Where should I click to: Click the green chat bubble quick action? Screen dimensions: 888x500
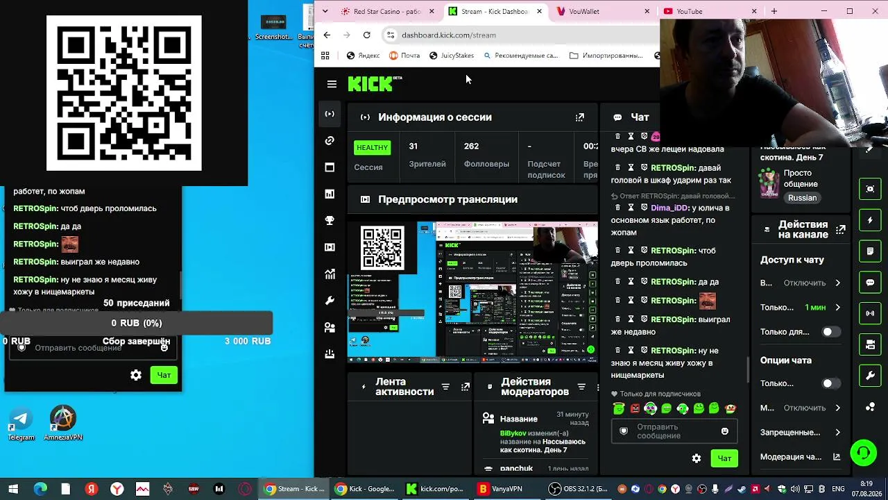[870, 283]
